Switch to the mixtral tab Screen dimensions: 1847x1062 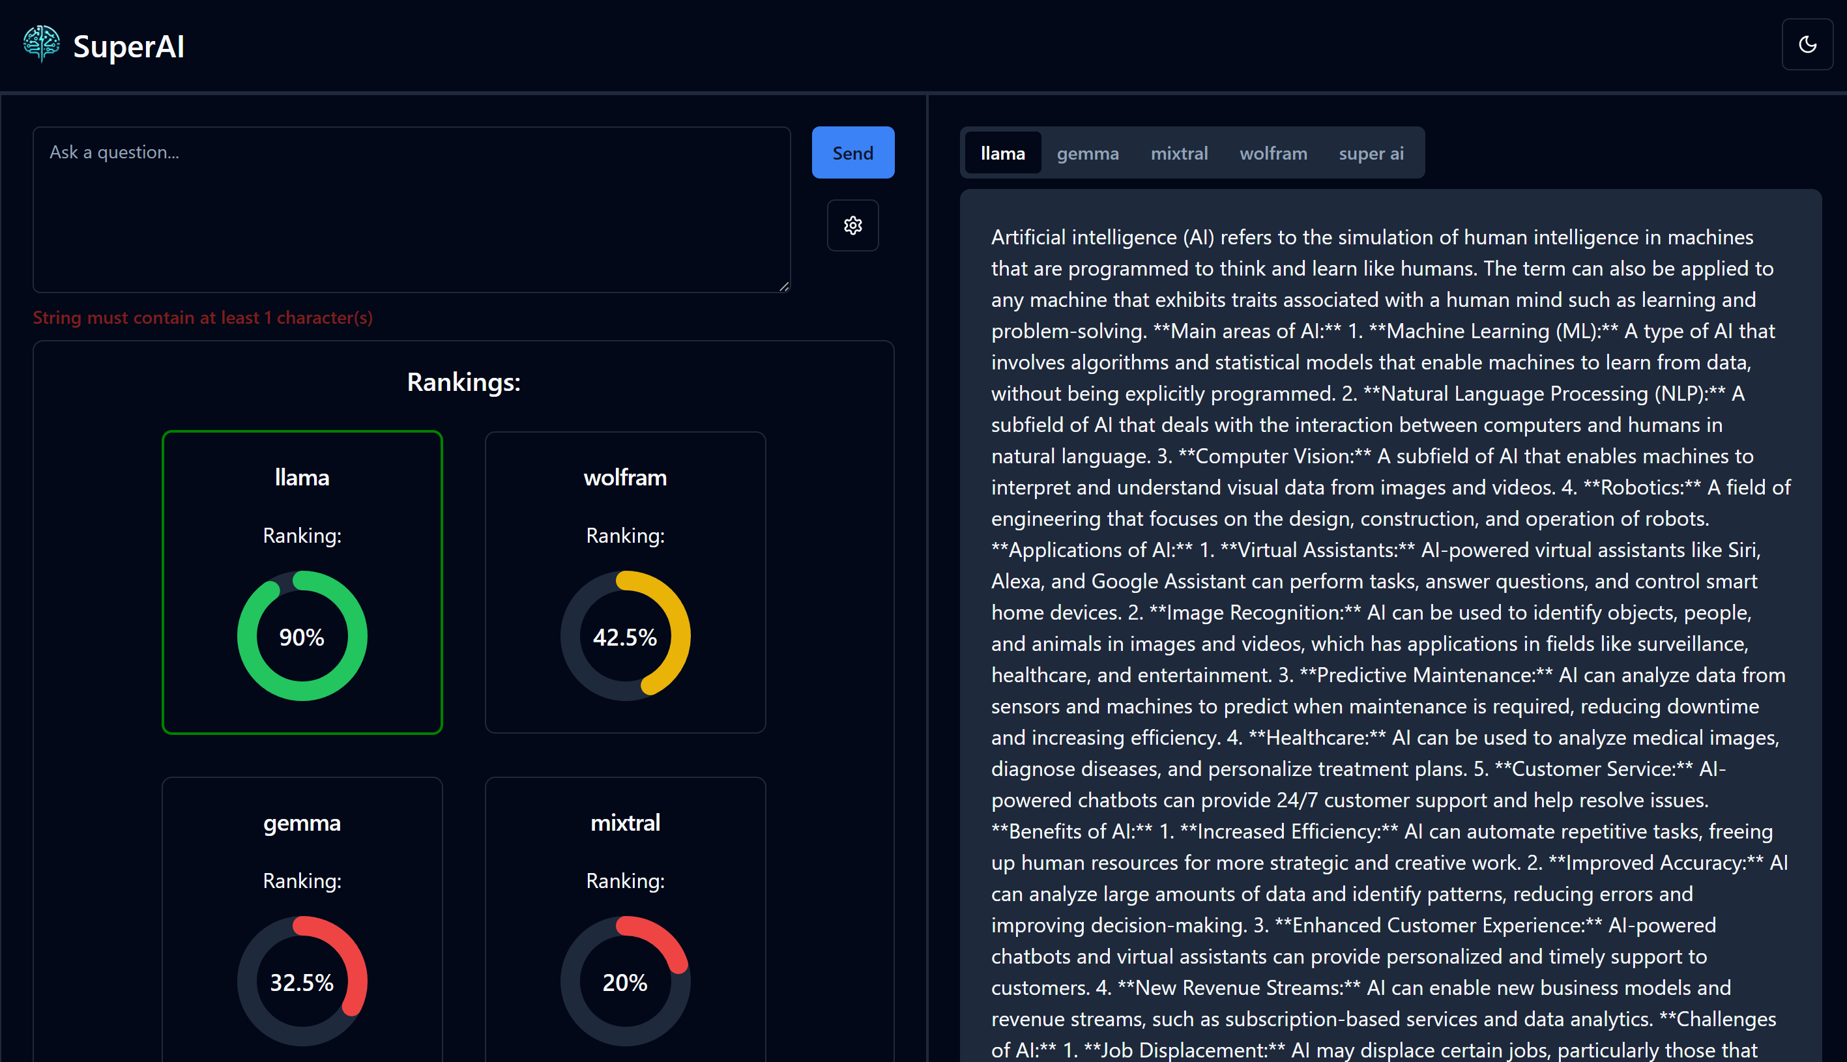point(1179,153)
